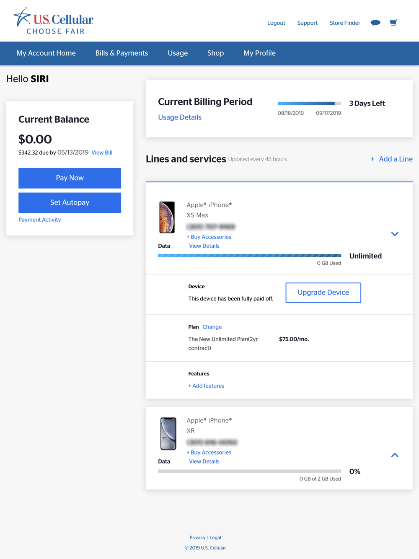Click the Unlimited data usage bar
Screen dimensions: 419x559
[x=249, y=256]
